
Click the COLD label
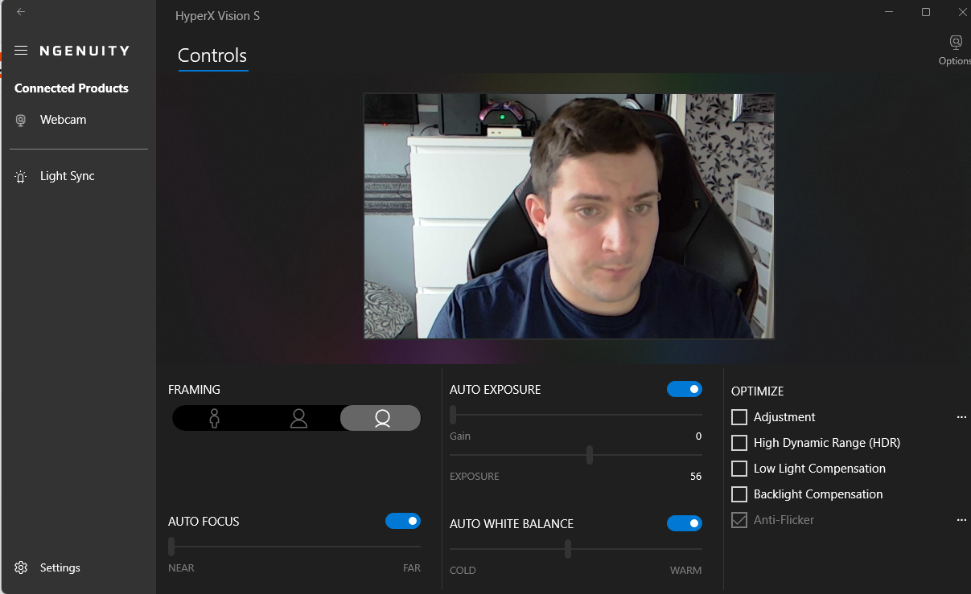(463, 571)
